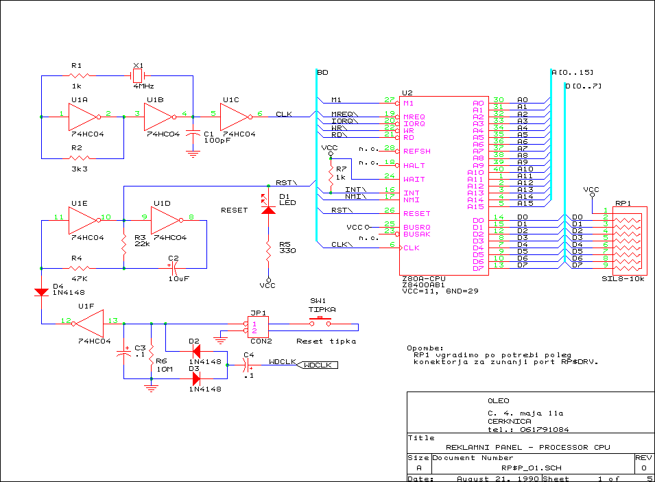Image resolution: width=655 pixels, height=482 pixels.
Task: Click the R2 3k3 resistor symbol
Action: (79, 158)
